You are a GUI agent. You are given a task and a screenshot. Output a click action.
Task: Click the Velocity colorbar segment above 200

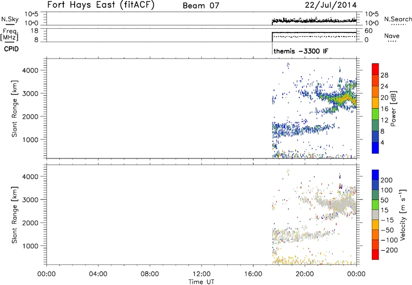point(375,175)
